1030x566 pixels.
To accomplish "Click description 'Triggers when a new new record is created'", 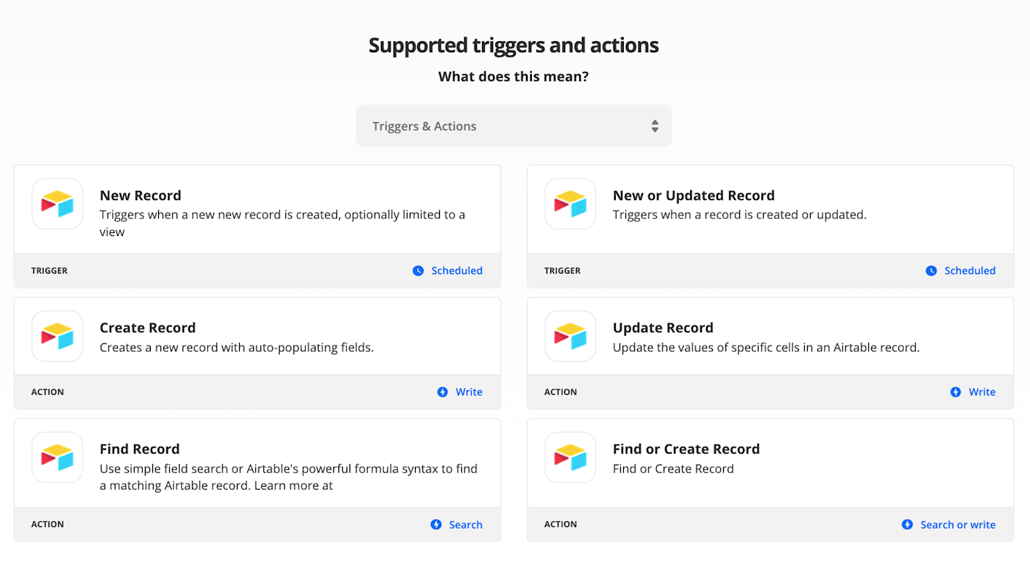I will (283, 223).
